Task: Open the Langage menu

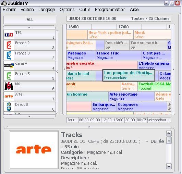Action: coord(47,9)
